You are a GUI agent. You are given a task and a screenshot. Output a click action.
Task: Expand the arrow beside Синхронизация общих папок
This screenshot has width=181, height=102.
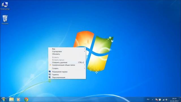pos(85,65)
